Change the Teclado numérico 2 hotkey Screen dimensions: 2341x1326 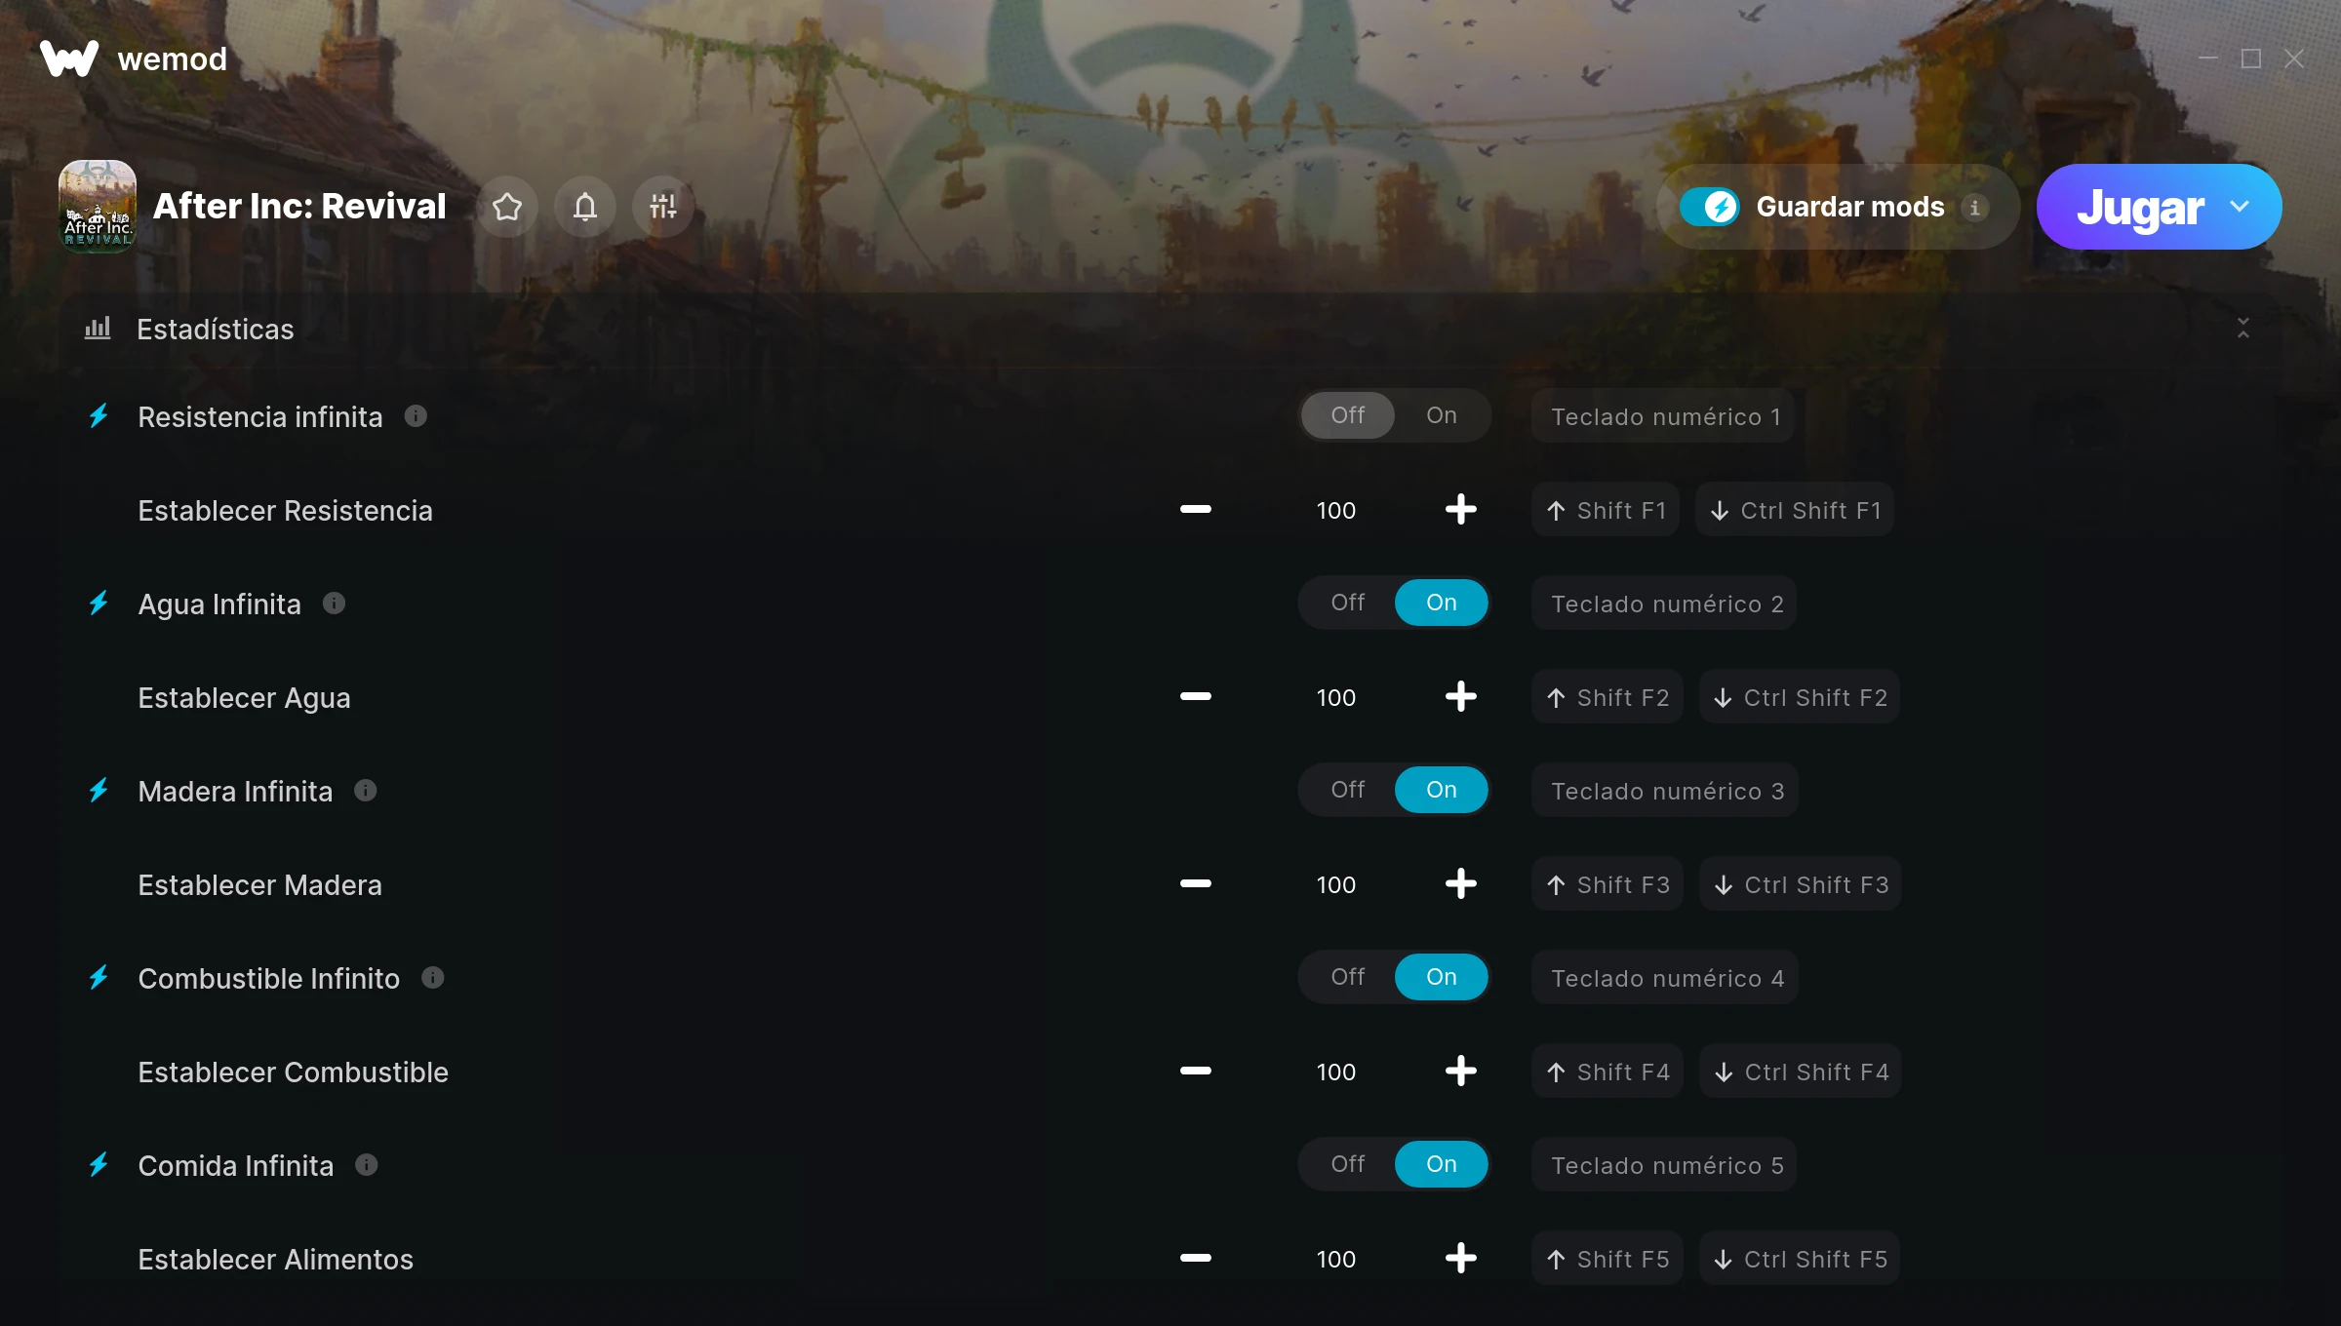coord(1667,604)
